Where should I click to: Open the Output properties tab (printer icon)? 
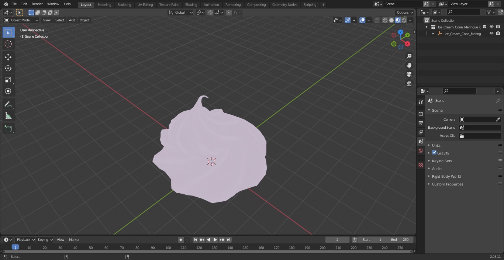(x=421, y=123)
